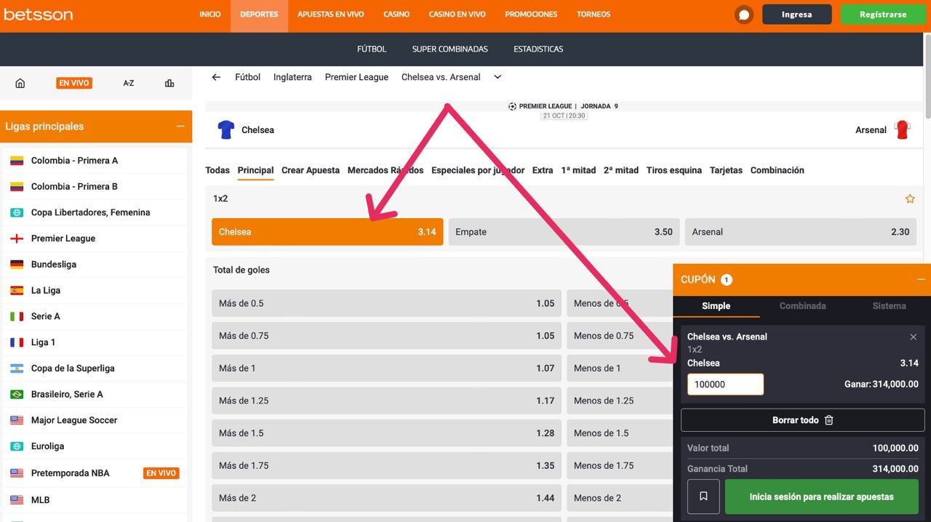This screenshot has height=522, width=931.
Task: Minimize the Cupón panel
Action: pyautogui.click(x=921, y=279)
